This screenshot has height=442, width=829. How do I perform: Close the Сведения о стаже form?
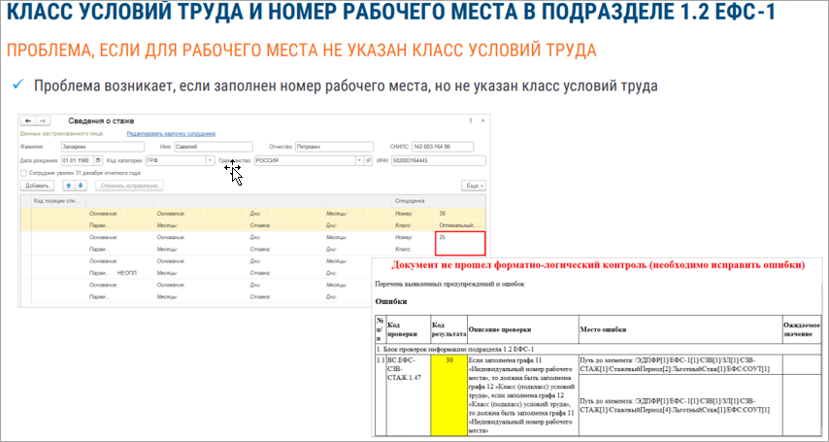tap(482, 121)
